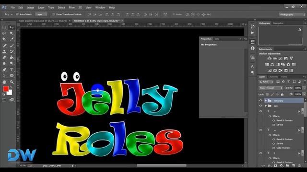The height and width of the screenshot is (172, 307).
Task: Click the delete layer trash icon
Action: 299,166
